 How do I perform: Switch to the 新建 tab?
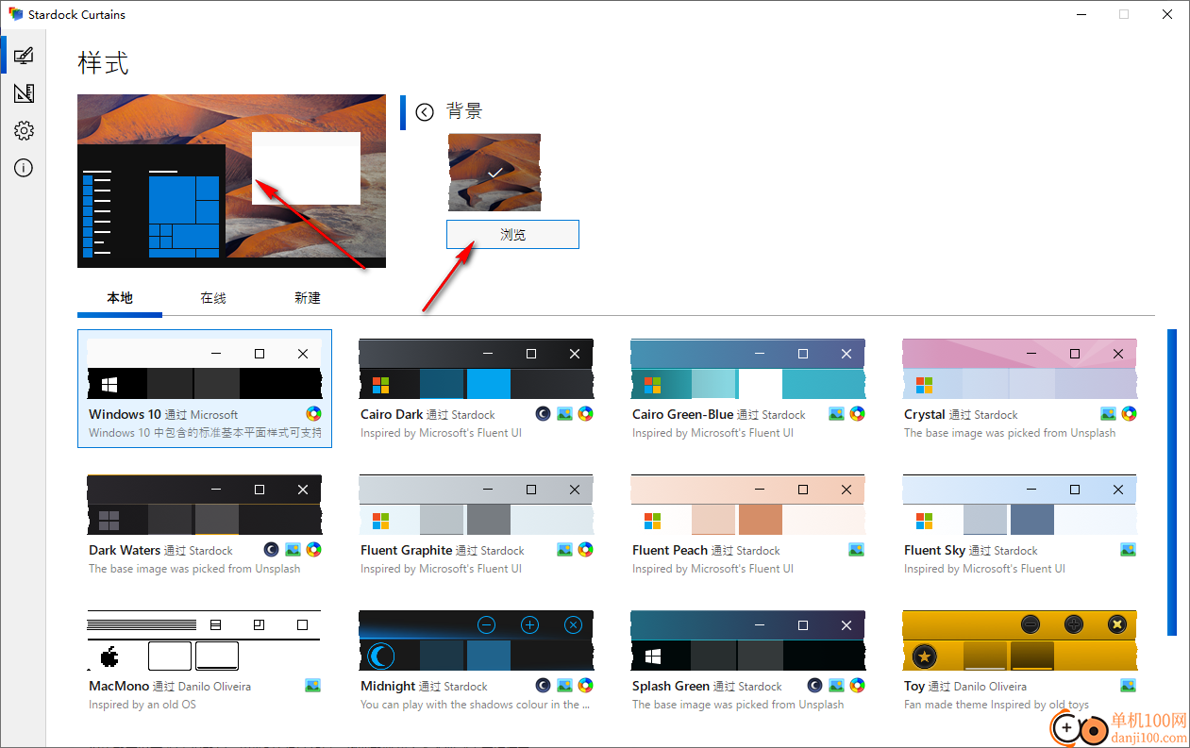[x=308, y=298]
